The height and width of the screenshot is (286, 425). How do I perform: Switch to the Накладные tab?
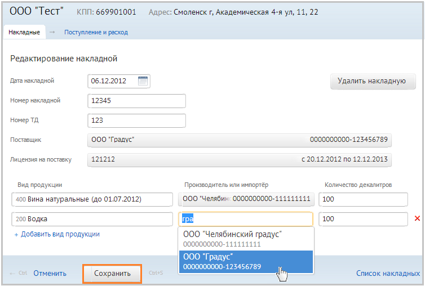(24, 32)
